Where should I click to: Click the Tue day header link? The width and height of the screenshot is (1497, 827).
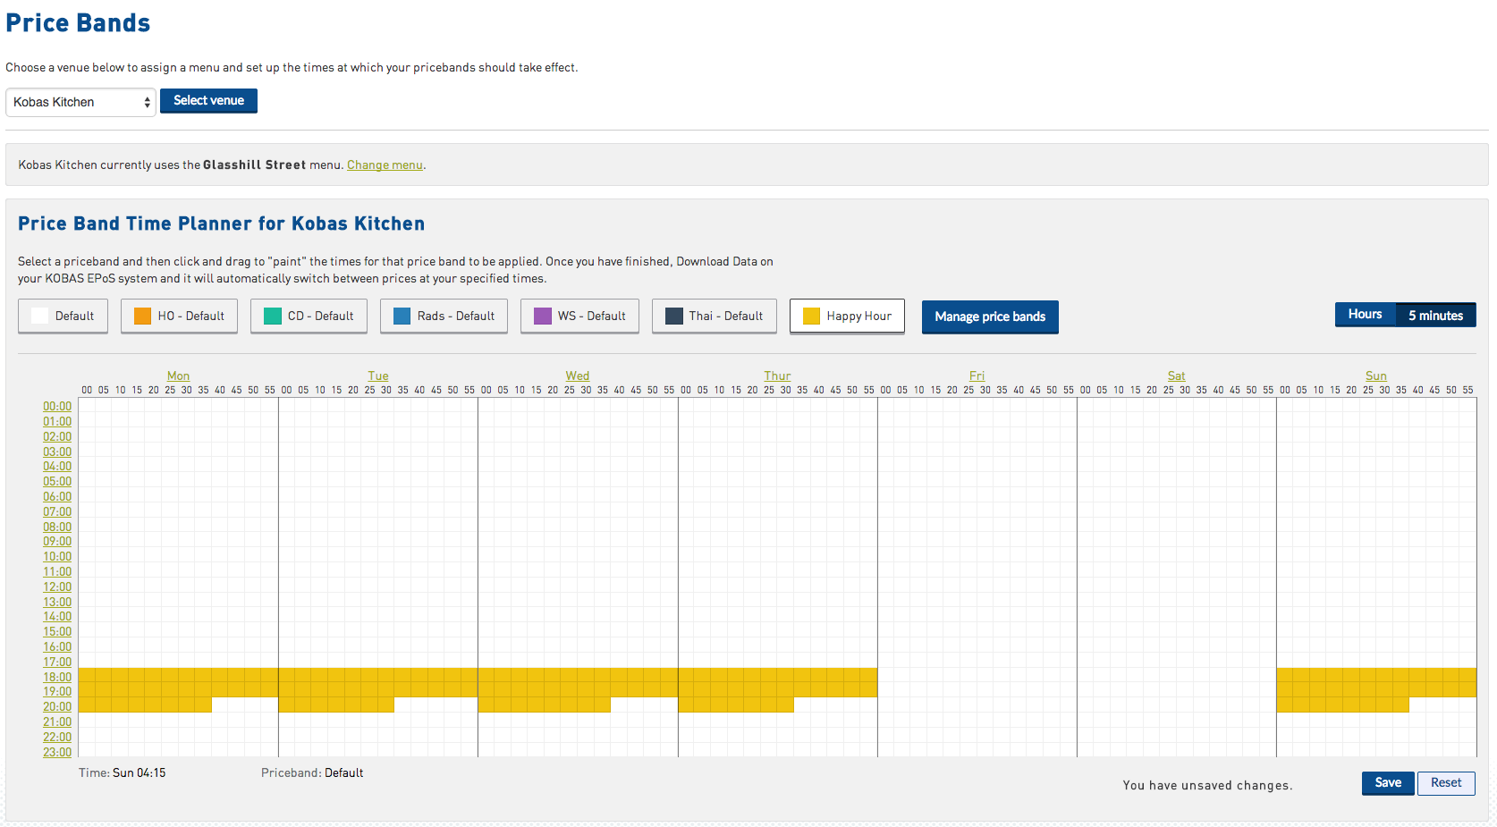coord(378,376)
